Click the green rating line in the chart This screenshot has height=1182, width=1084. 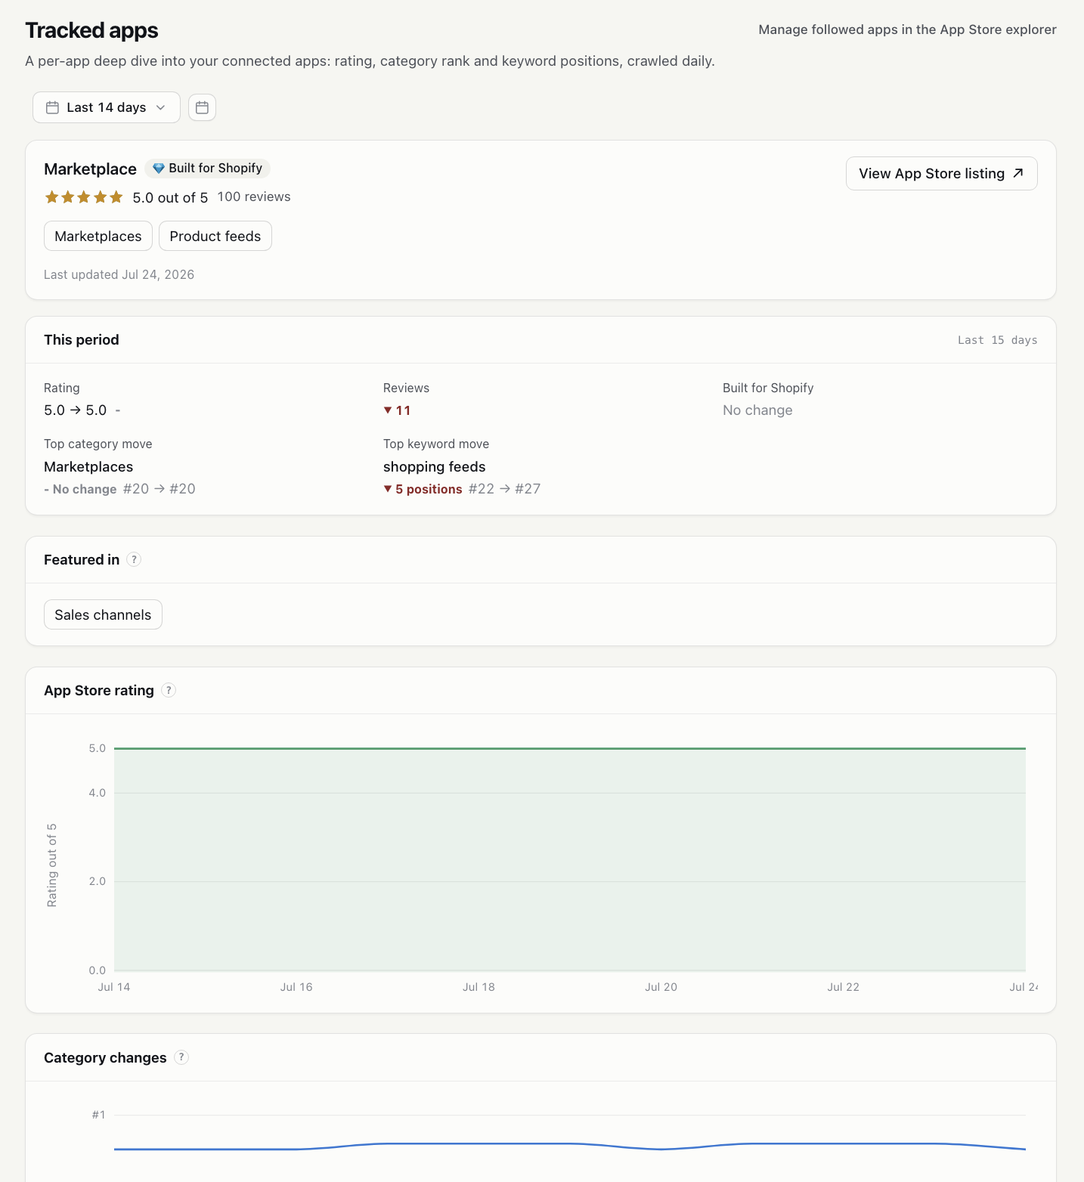pyautogui.click(x=570, y=748)
